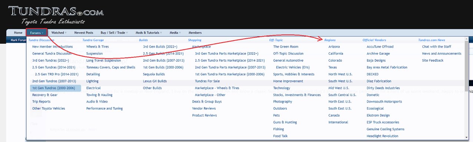Open Guns & Hunting forum
This screenshot has width=473, height=142.
coord(285,122)
